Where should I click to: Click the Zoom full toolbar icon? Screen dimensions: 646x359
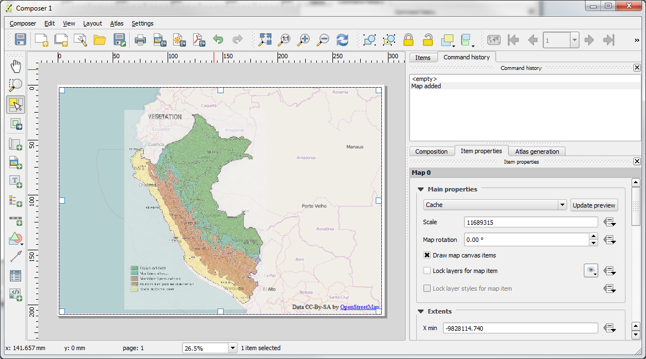pos(265,39)
